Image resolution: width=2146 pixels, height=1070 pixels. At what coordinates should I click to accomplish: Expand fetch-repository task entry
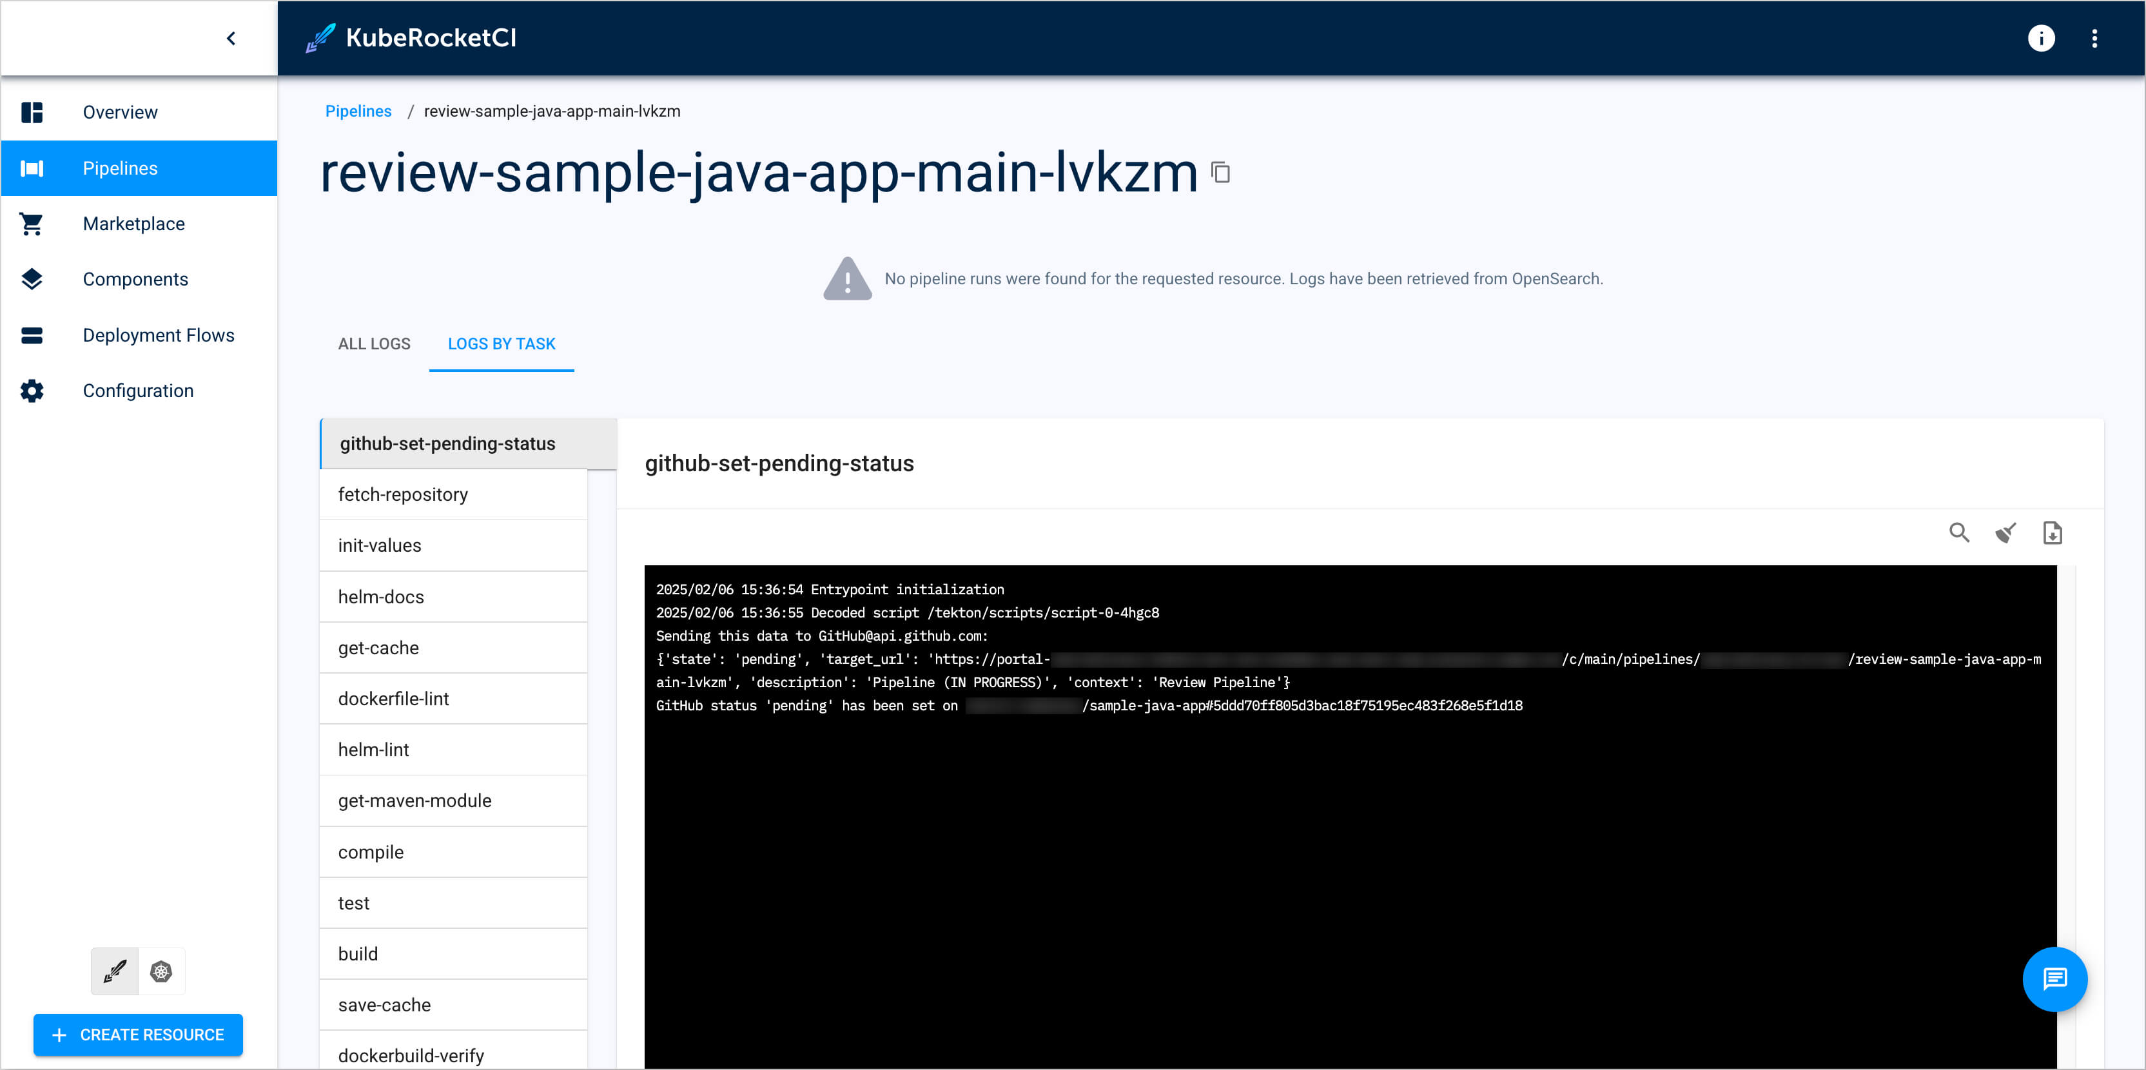point(404,495)
